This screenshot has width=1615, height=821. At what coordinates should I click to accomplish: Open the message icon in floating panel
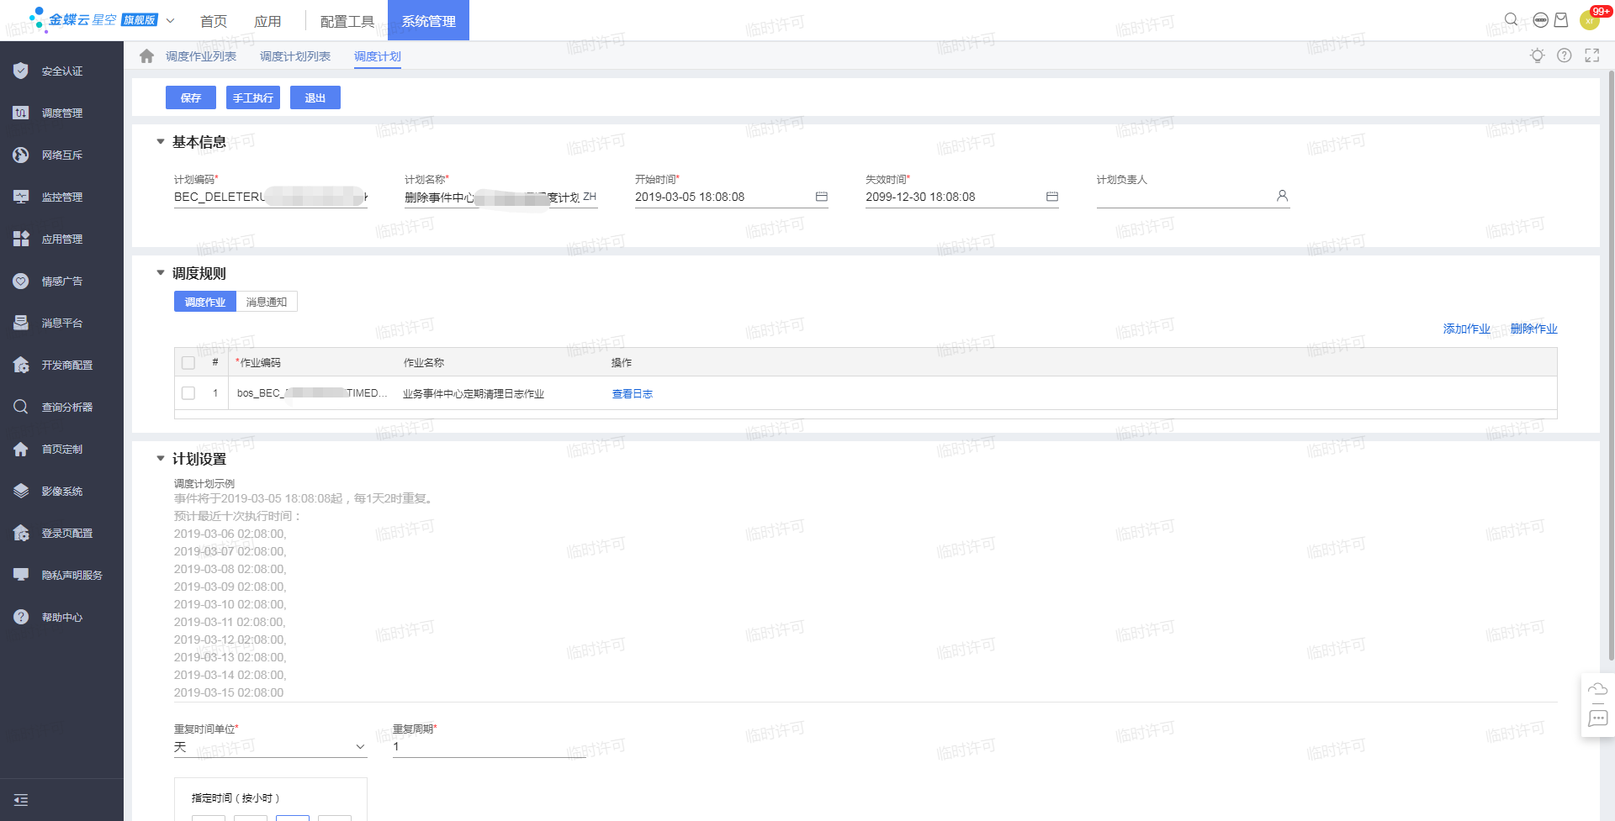click(1597, 718)
